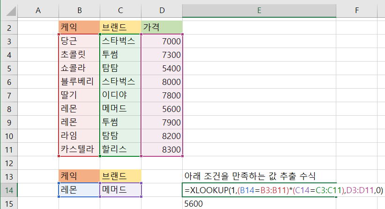Select row 11 header
The image size is (385, 209).
pyautogui.click(x=9, y=150)
